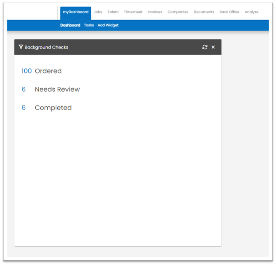Open the 100 Ordered count link
Image resolution: width=276 pixels, height=265 pixels.
click(27, 71)
